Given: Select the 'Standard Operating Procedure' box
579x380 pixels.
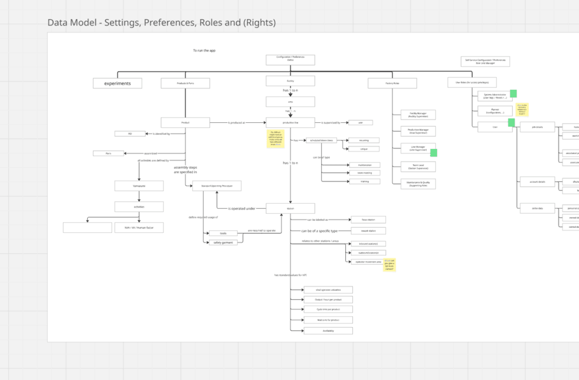Looking at the screenshot, I should (x=217, y=186).
